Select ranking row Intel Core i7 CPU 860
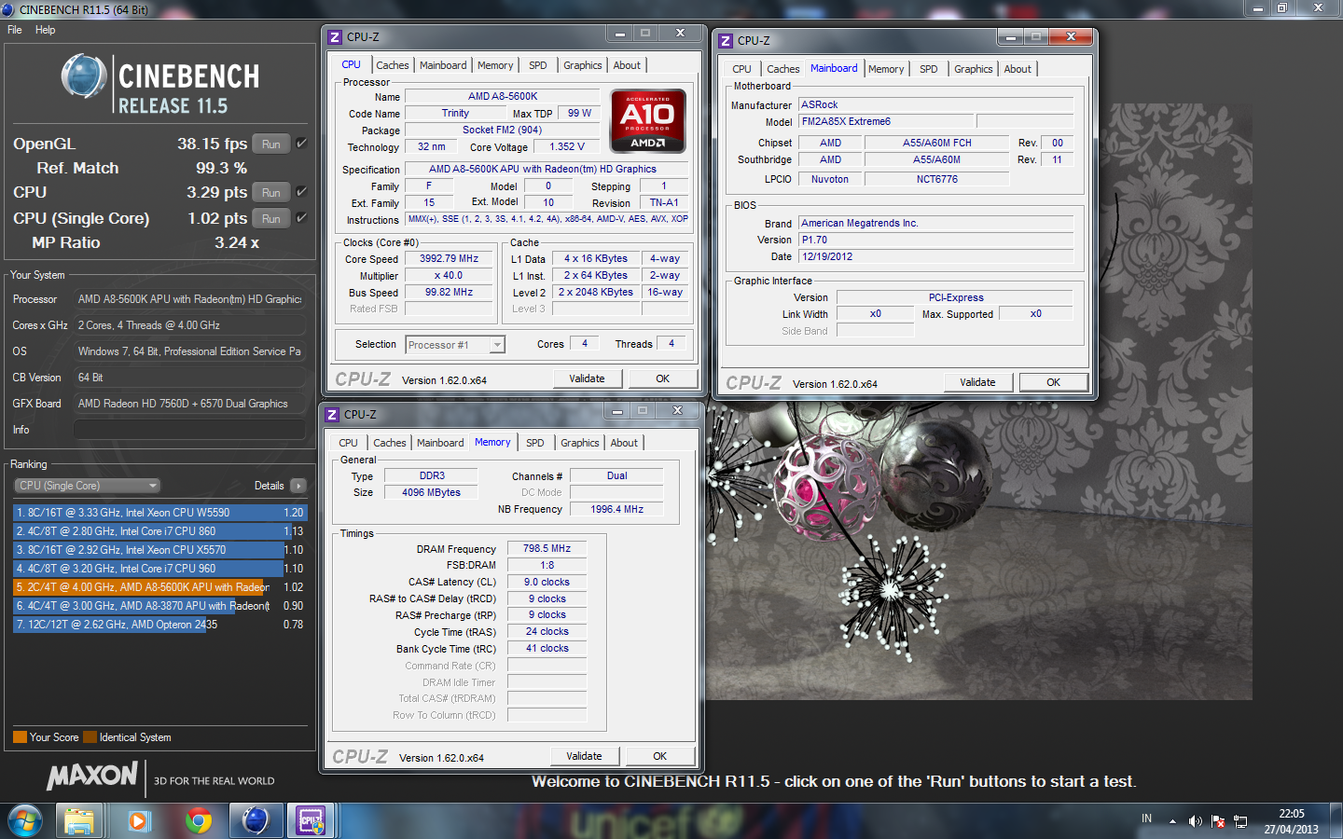The height and width of the screenshot is (839, 1343). coord(159,531)
